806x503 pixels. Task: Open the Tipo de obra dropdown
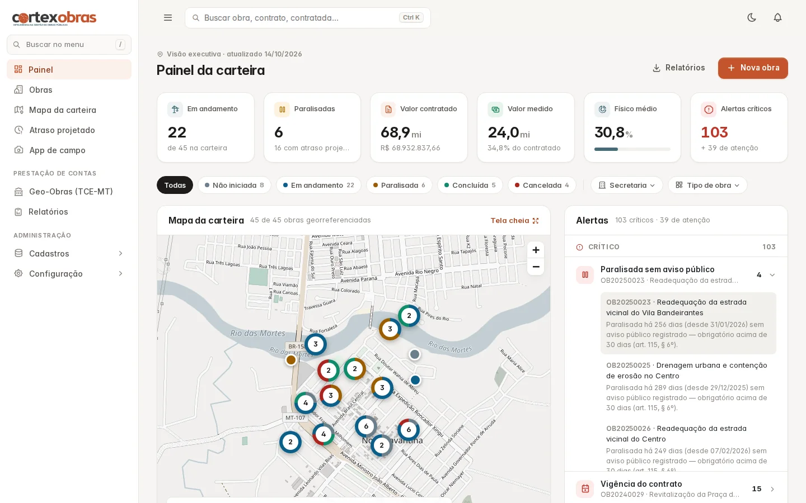click(x=707, y=185)
